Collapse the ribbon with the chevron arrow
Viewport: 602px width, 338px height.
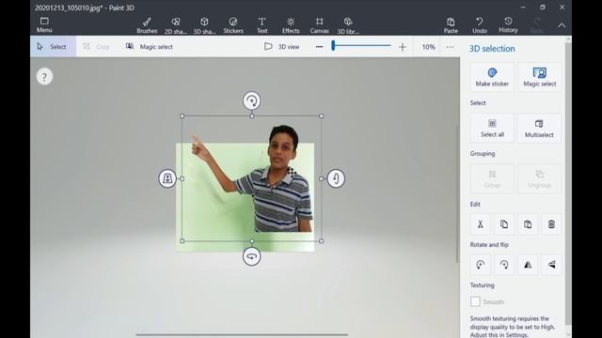pos(562,25)
